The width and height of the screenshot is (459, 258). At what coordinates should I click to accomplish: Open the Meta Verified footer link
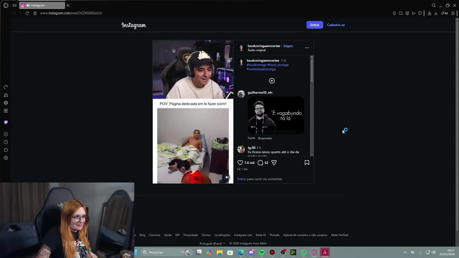(340, 235)
